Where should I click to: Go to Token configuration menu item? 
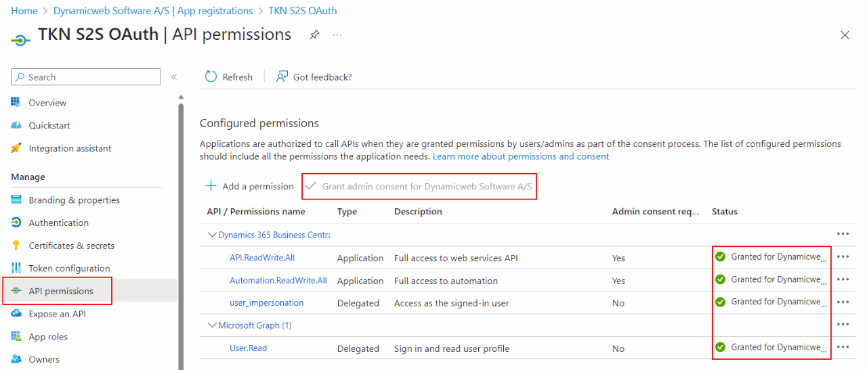click(69, 269)
